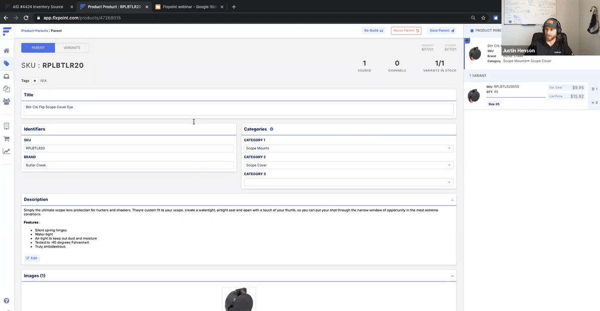Viewport: 600px width, 311px height.
Task: Open the empty Category 3 dropdown
Action: point(349,182)
